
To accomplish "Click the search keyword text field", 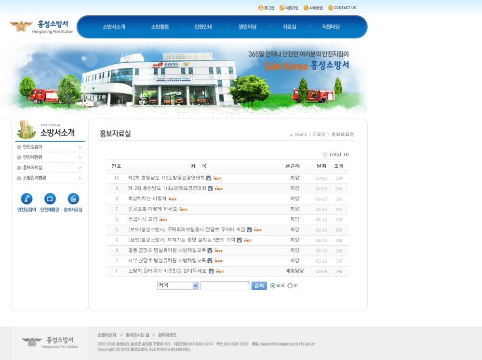I will [225, 286].
